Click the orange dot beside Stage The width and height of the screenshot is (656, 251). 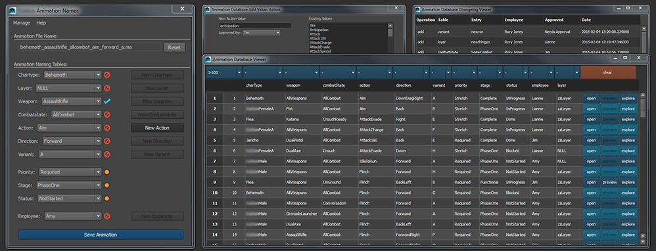(x=106, y=185)
